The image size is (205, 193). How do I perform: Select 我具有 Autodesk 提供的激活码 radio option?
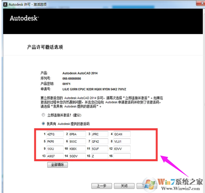tap(43, 123)
